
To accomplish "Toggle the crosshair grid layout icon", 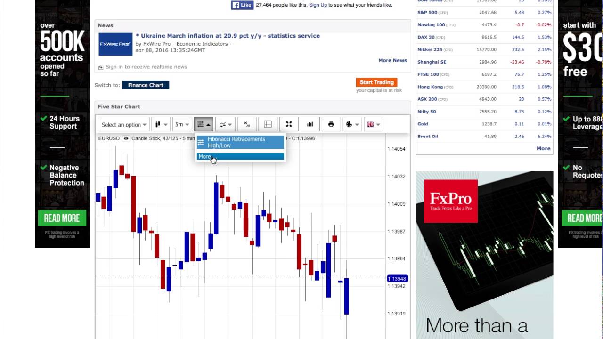I will pos(268,124).
